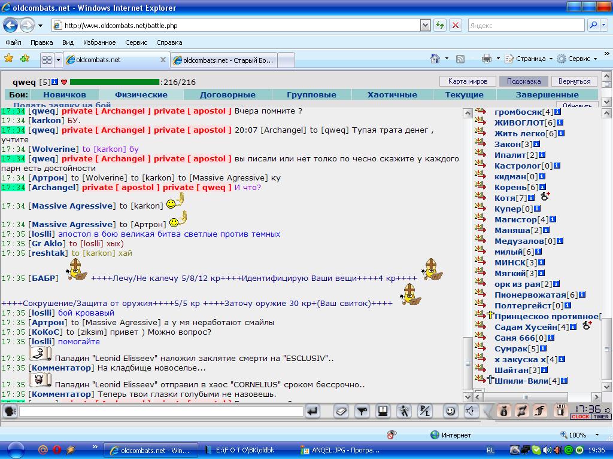Switch display to TIMER mode
Viewport: 613px width, 459px height.
(x=601, y=417)
